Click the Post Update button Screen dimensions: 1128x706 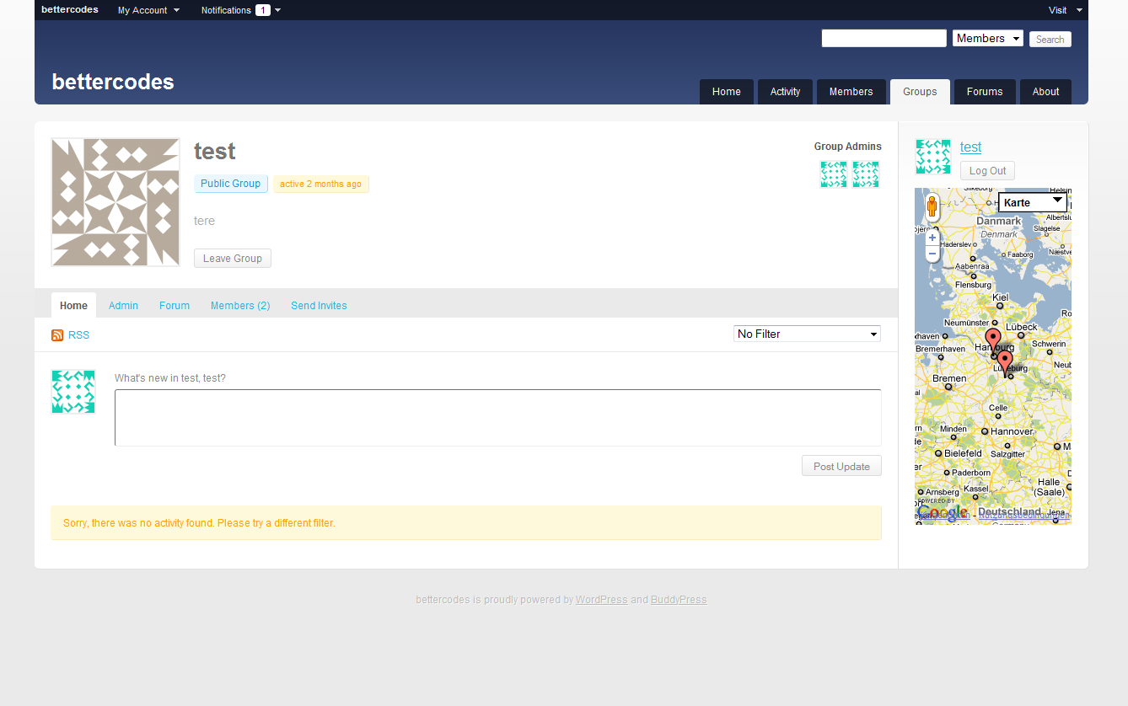click(x=841, y=466)
